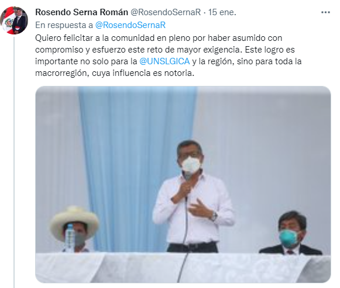Click Rosendo Serna Román's profile avatar

coord(14,20)
